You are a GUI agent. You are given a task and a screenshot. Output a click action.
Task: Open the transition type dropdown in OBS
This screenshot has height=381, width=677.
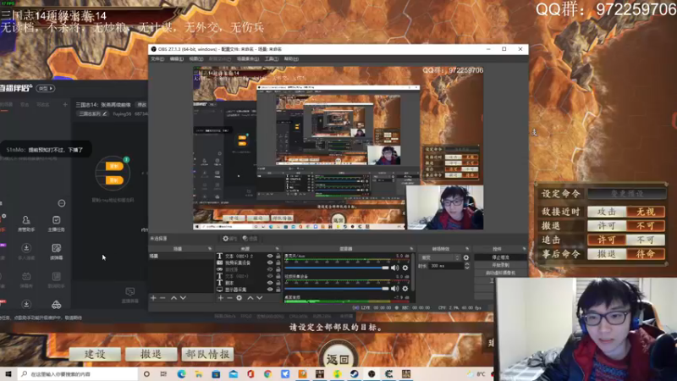pyautogui.click(x=439, y=257)
